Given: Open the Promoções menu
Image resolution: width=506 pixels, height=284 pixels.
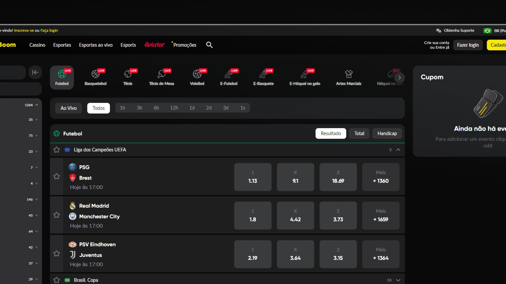Looking at the screenshot, I should point(184,45).
